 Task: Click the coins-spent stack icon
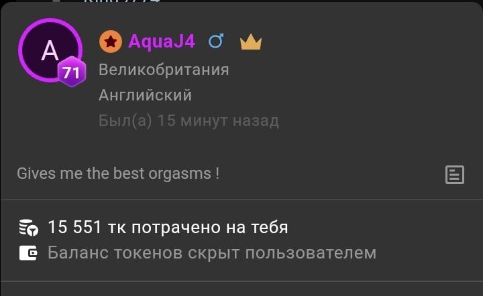[28, 228]
